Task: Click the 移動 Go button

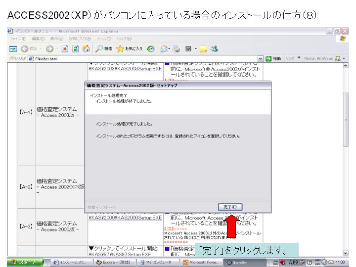Action: [273, 58]
